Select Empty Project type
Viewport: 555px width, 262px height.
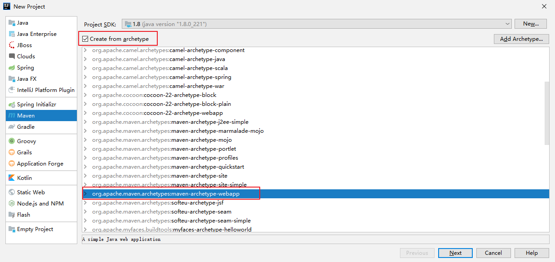pos(41,229)
